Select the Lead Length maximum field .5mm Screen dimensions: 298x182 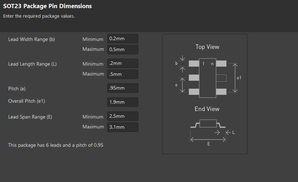pos(123,74)
